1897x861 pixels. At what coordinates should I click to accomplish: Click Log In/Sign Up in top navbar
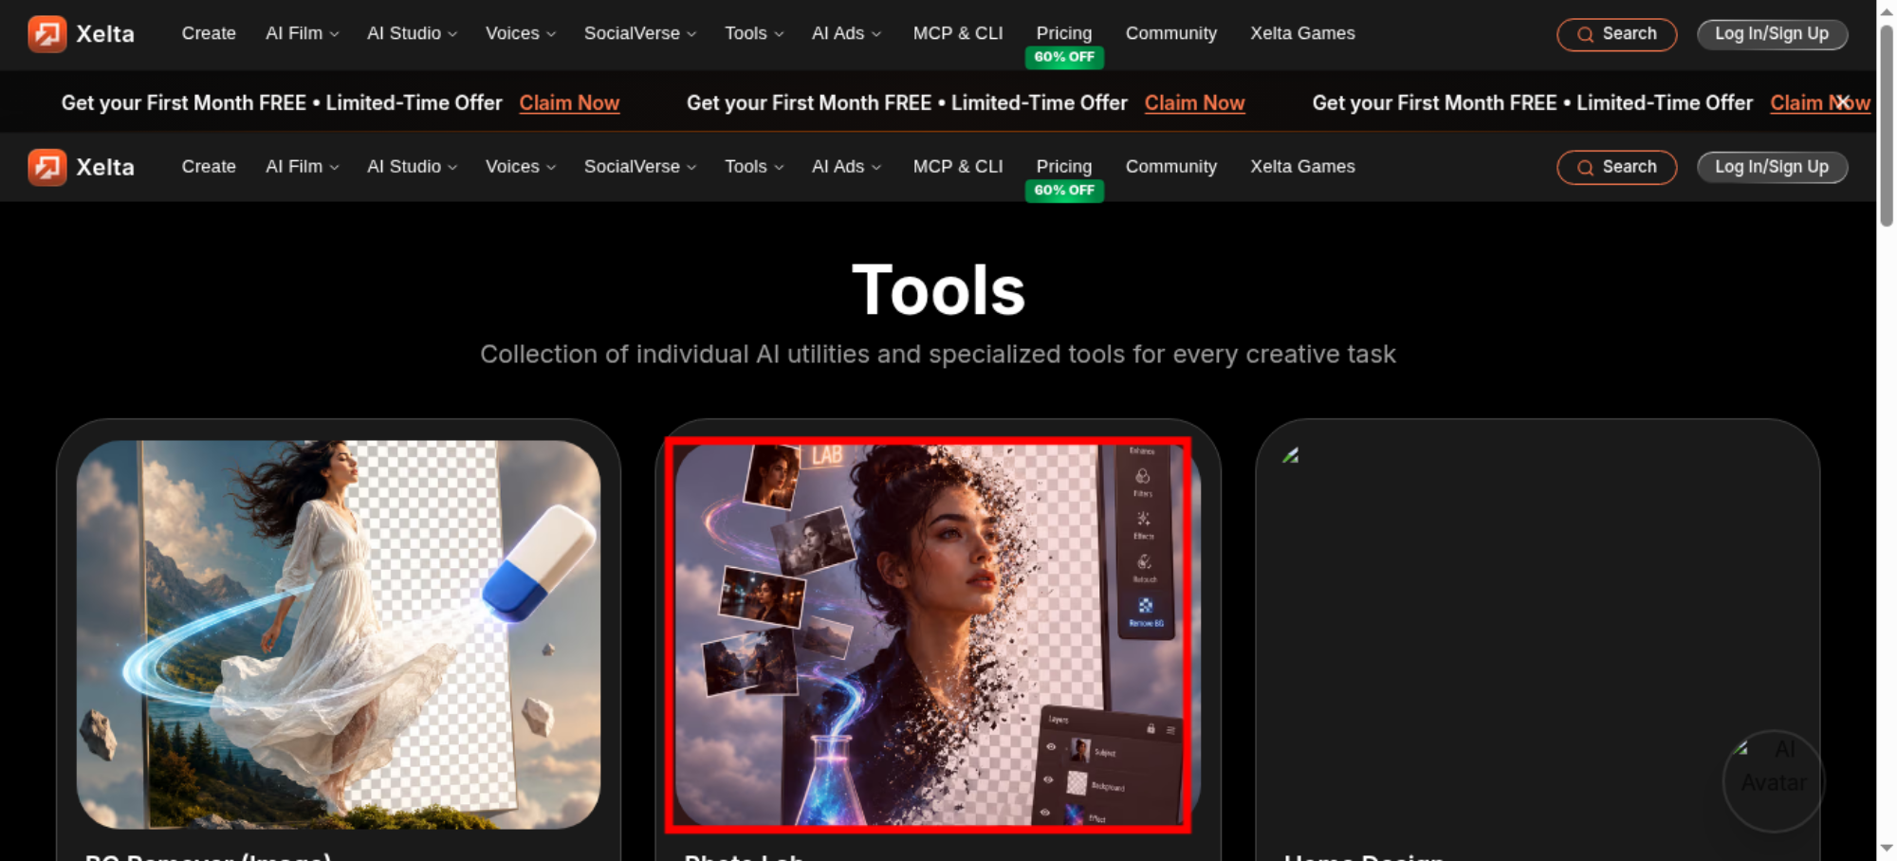coord(1772,34)
